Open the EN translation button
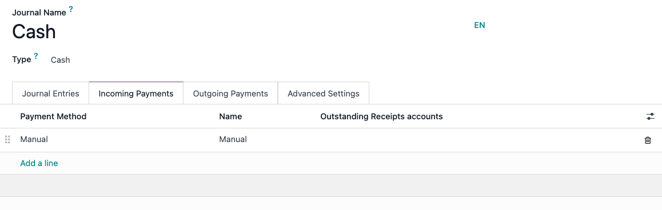 tap(480, 25)
